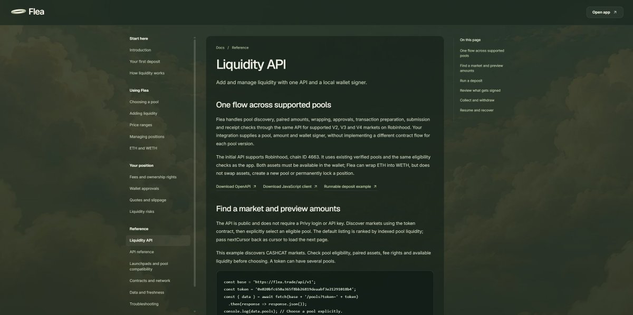Screen dimensions: 633x315
Task: Click the Using Flea section label
Action: [139, 90]
